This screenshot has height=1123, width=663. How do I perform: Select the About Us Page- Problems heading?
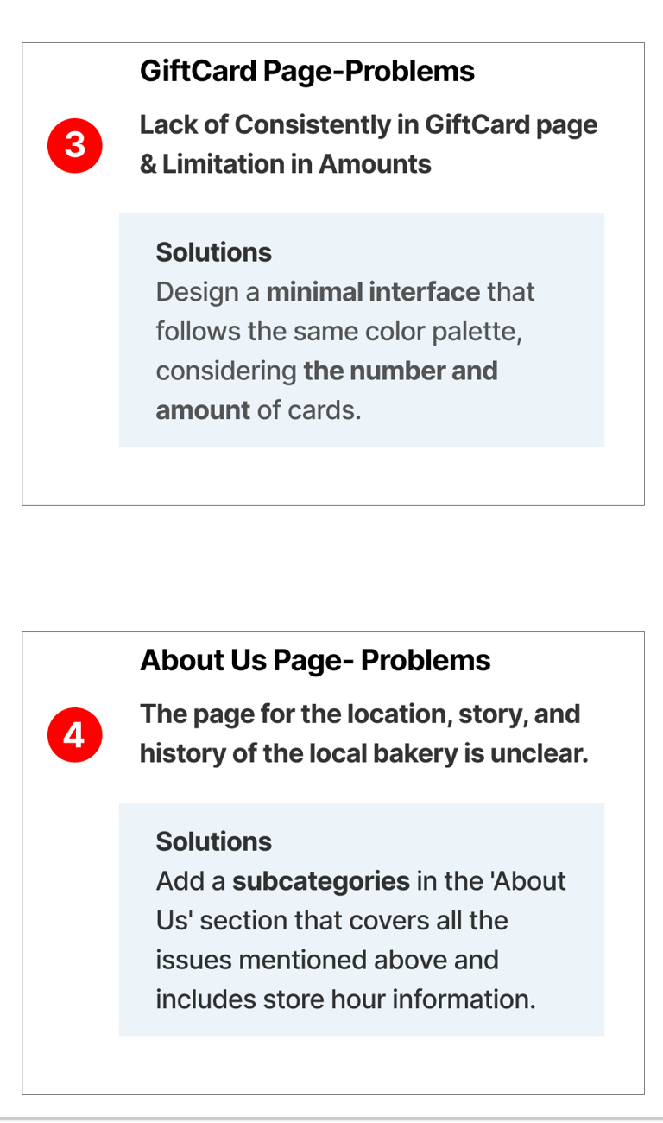pos(315,660)
